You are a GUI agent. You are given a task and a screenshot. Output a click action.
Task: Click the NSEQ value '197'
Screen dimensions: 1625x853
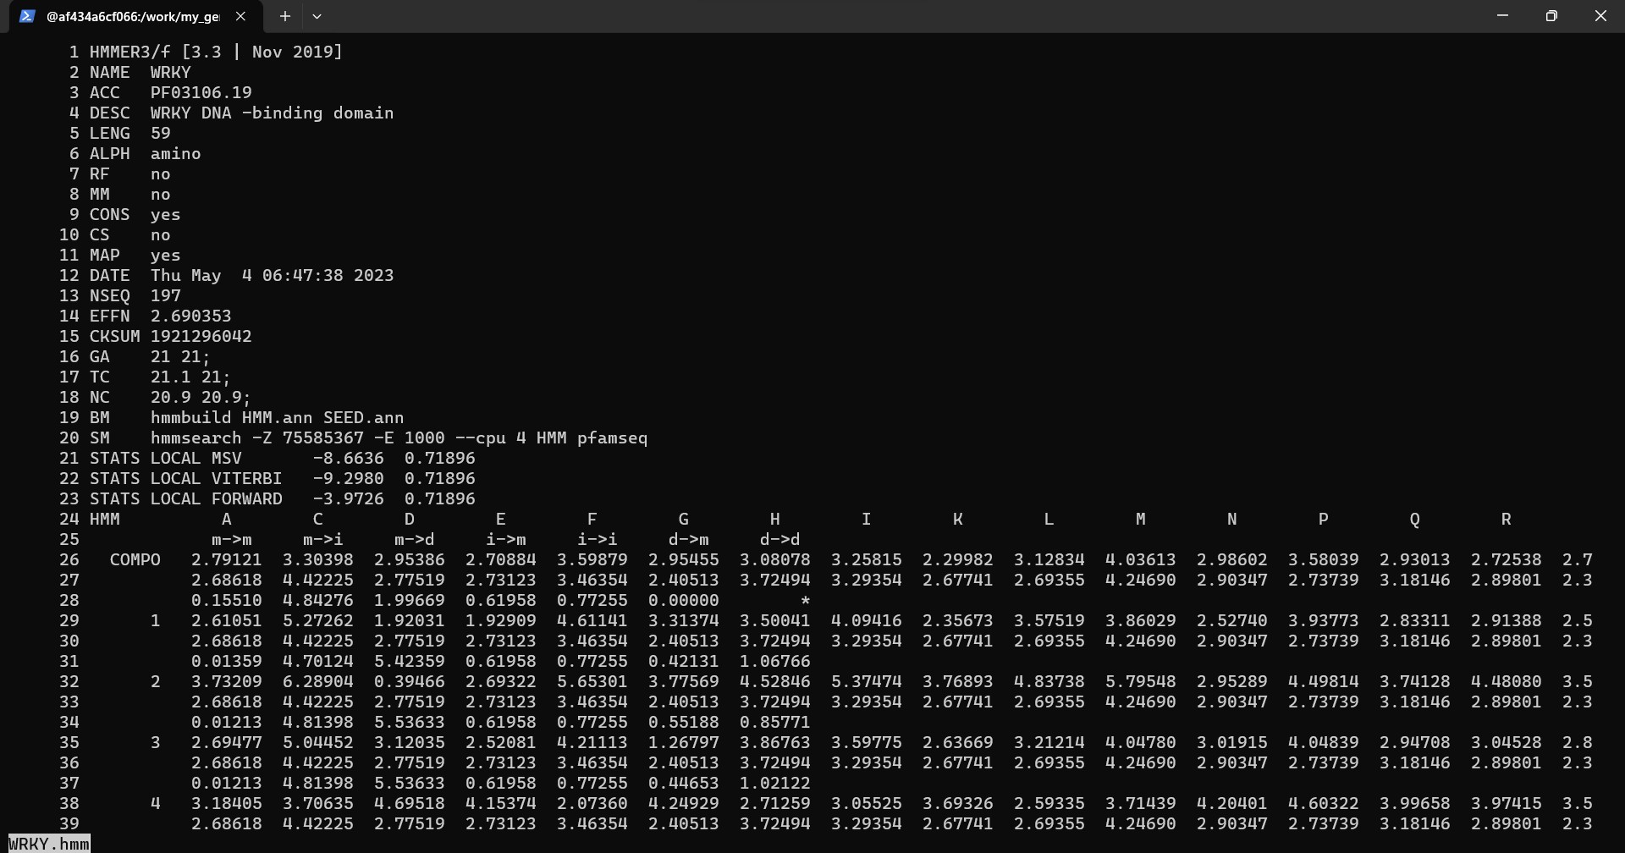[165, 295]
